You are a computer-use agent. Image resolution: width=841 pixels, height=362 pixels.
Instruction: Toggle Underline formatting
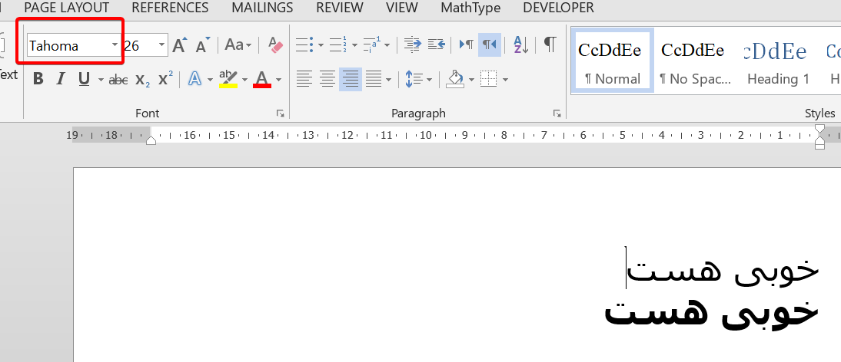tap(84, 79)
